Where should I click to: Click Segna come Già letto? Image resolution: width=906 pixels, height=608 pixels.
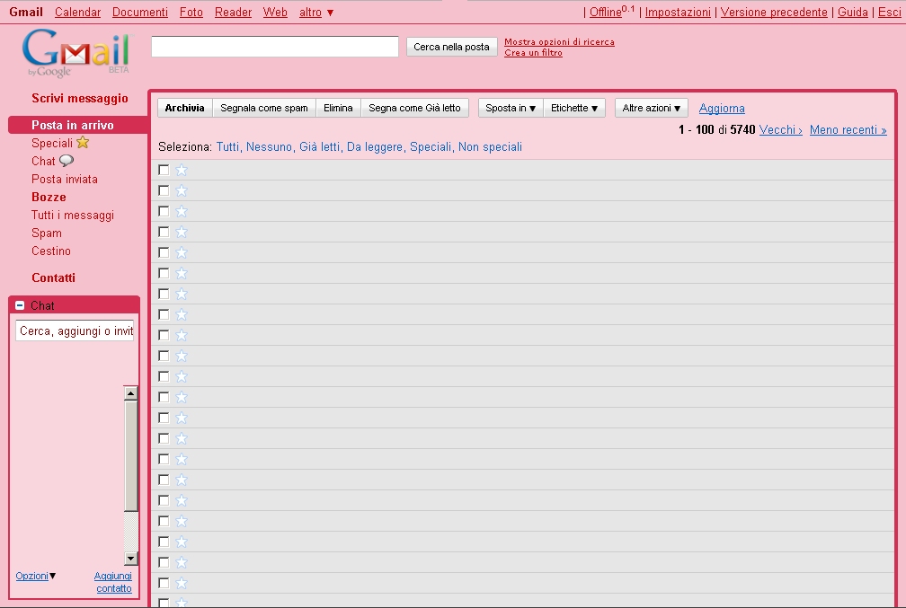coord(415,108)
